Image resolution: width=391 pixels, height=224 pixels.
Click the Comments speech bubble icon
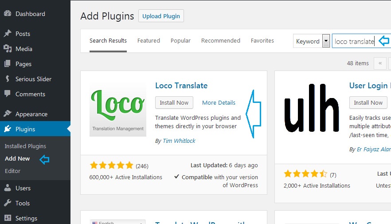(8, 94)
